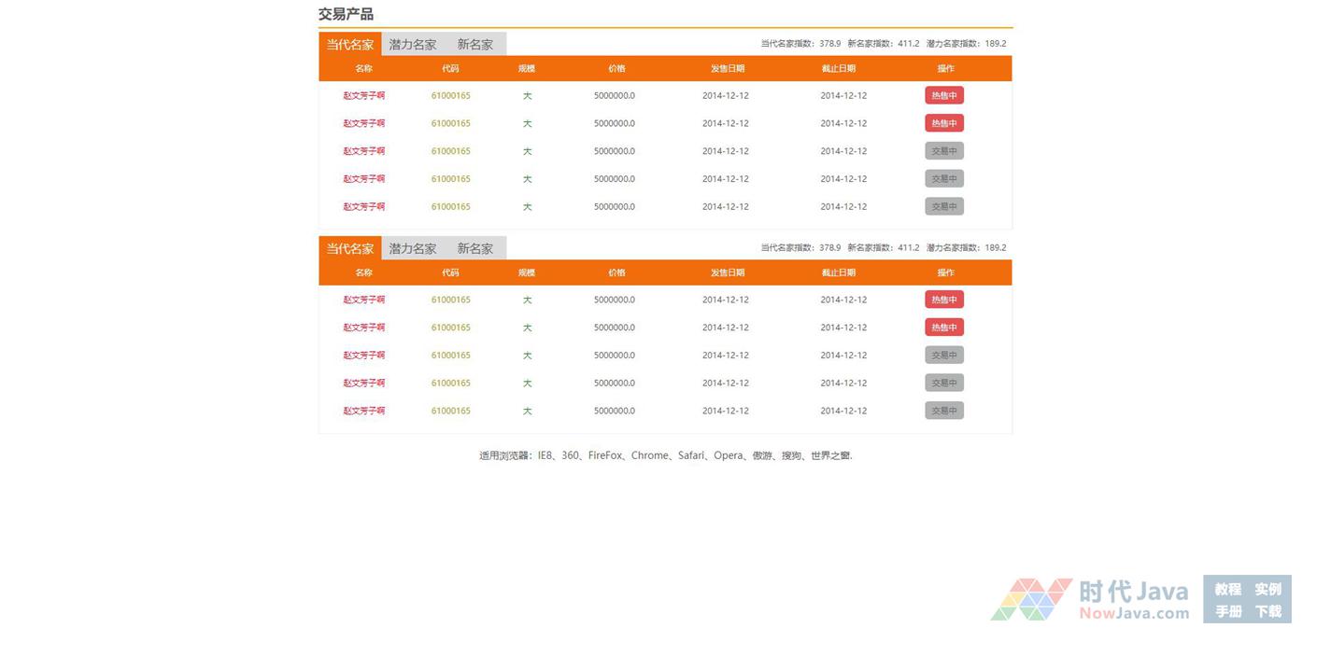This screenshot has height=670, width=1331.
Task: Click 手册 in the watermark box
Action: (x=1227, y=611)
